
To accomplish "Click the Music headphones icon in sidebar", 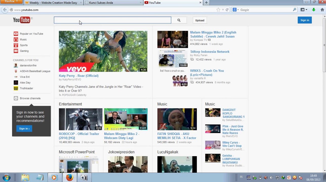I will (x=16, y=39).
